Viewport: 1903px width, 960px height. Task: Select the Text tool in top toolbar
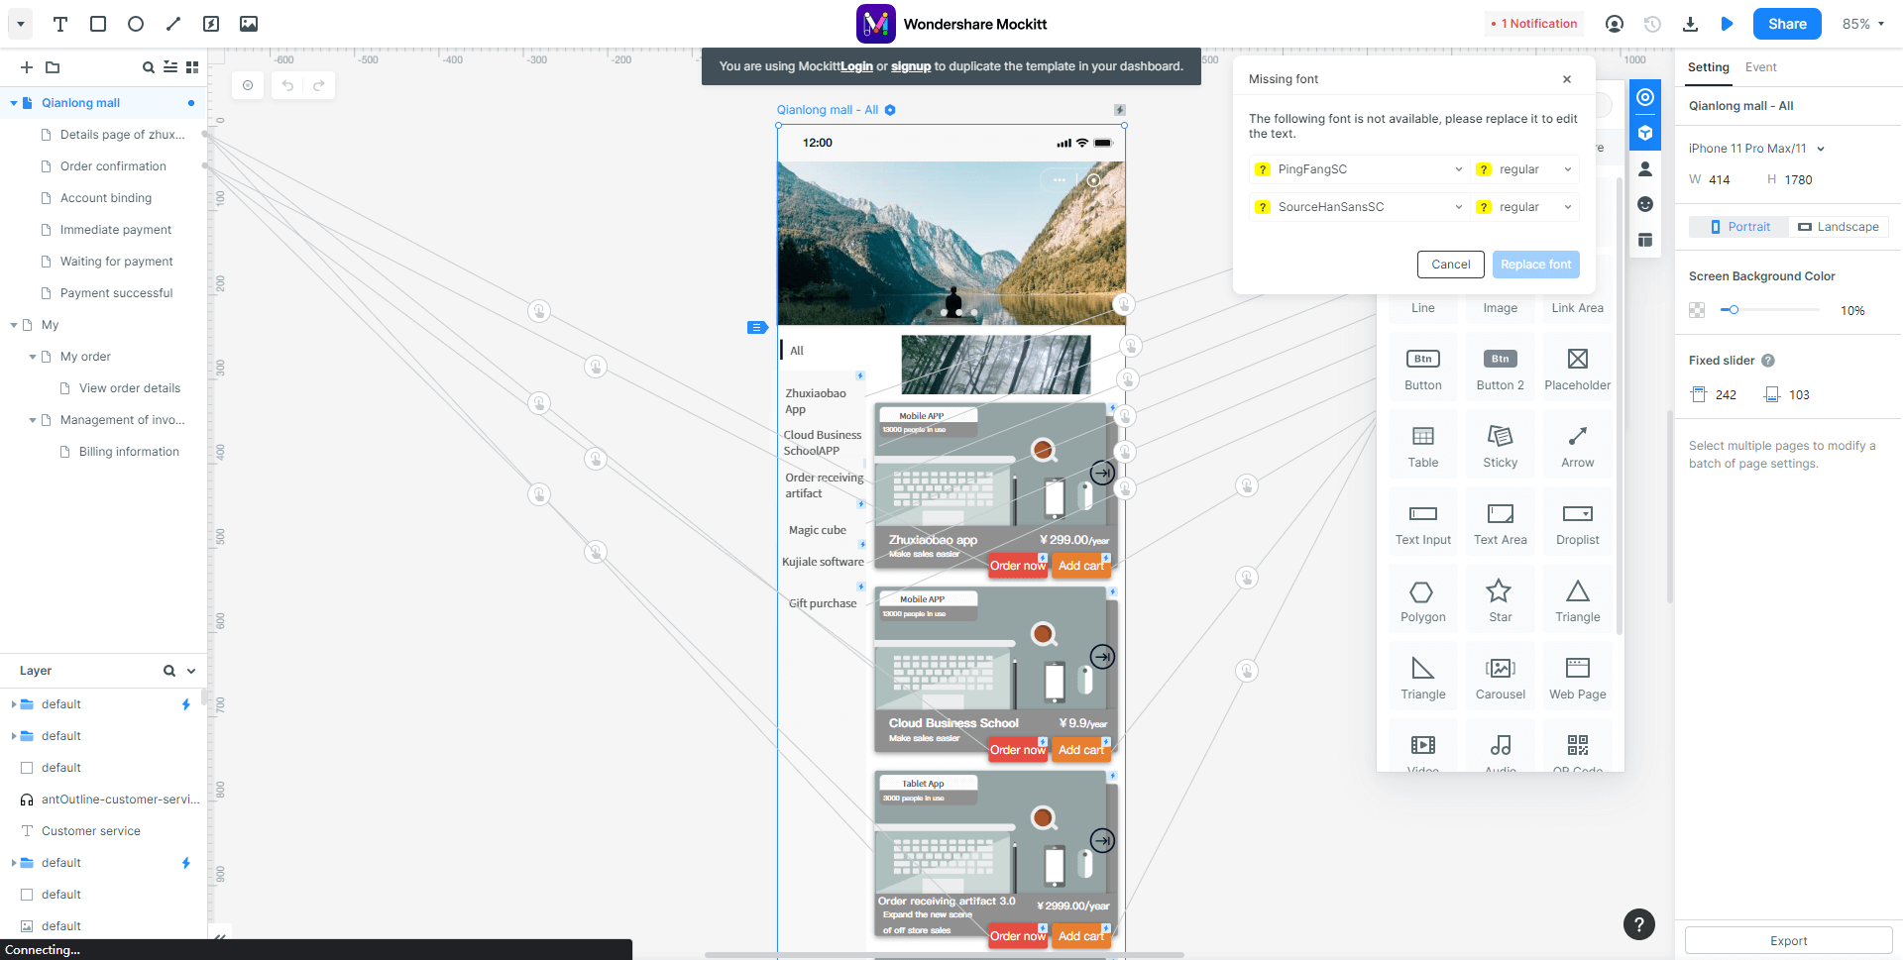60,24
